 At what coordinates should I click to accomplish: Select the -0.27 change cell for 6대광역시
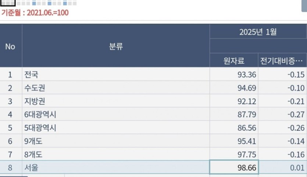click(x=296, y=115)
